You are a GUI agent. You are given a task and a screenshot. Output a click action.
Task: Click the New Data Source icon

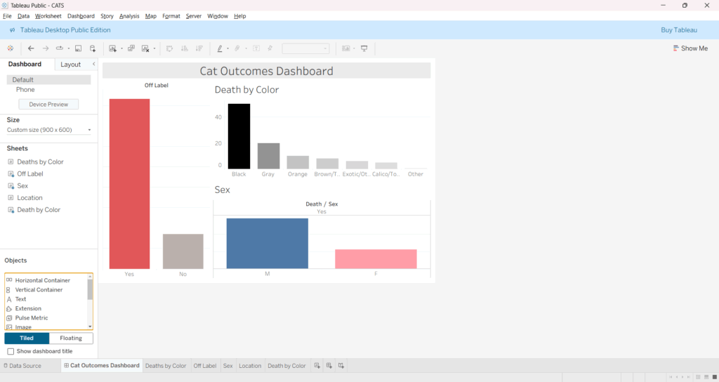point(93,48)
